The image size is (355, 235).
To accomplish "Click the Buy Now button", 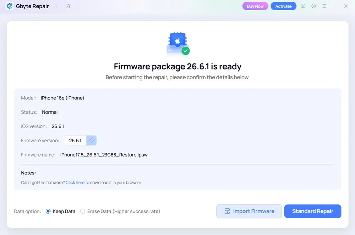I will [x=255, y=6].
